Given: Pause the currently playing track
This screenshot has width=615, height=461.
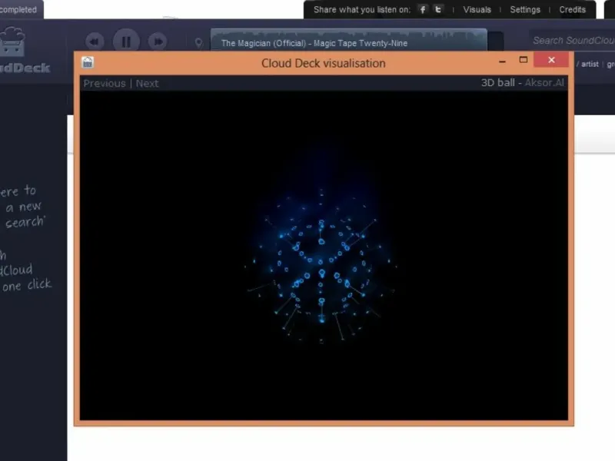Looking at the screenshot, I should point(126,41).
